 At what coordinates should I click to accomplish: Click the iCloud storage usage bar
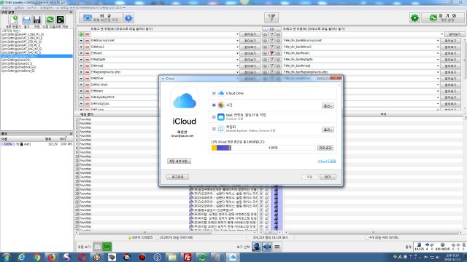coord(263,148)
